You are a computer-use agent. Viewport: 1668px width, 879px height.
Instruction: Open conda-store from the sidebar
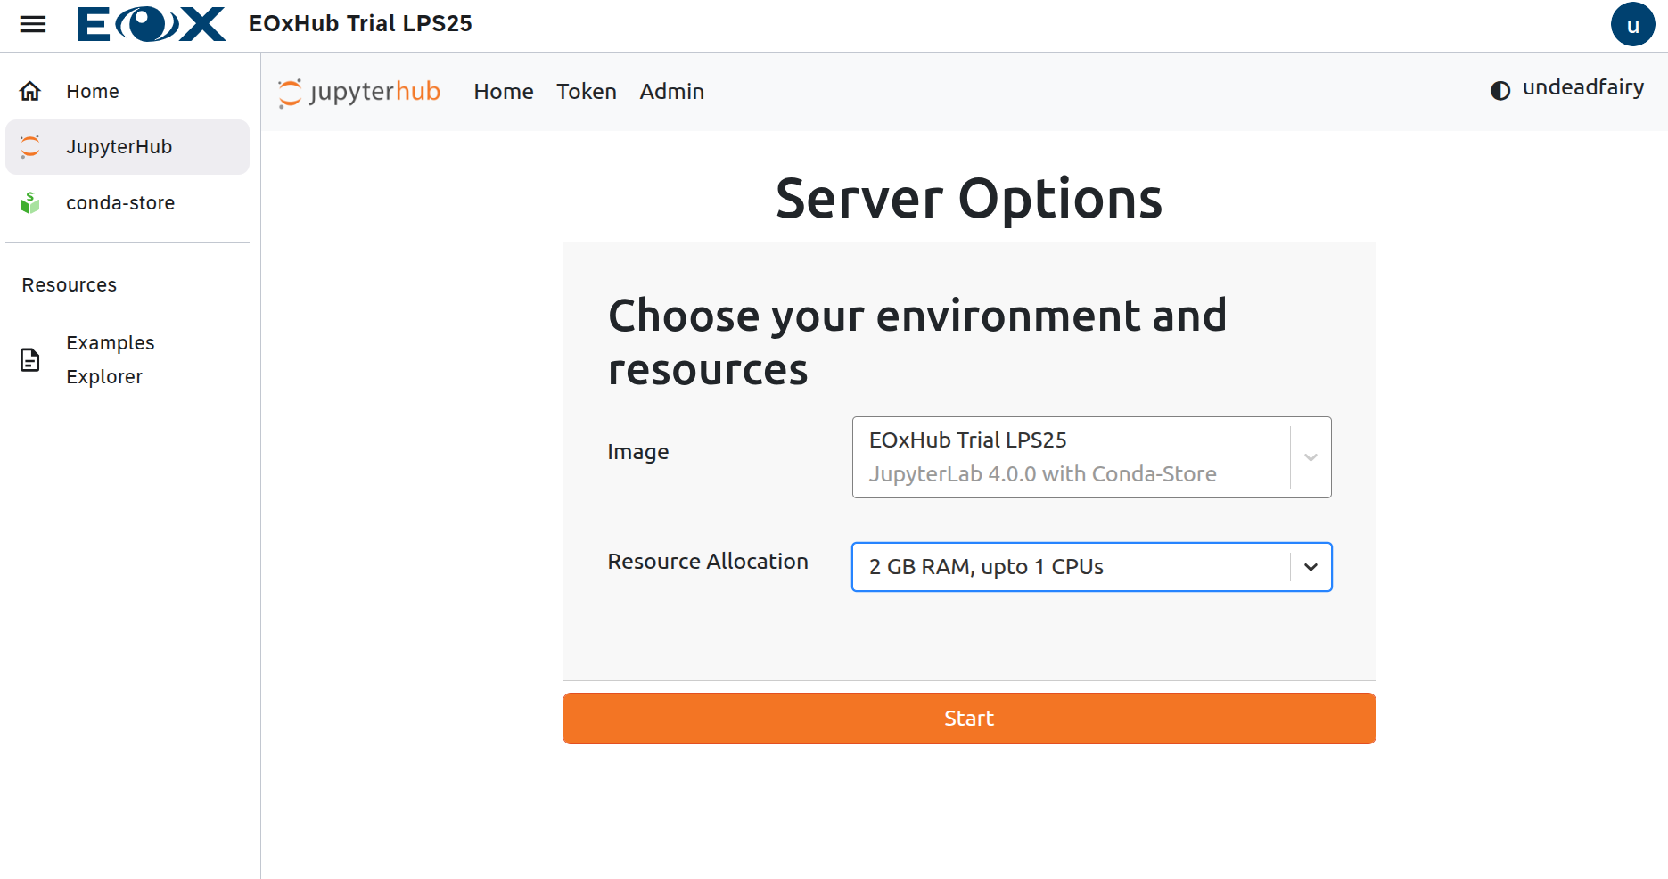tap(120, 203)
